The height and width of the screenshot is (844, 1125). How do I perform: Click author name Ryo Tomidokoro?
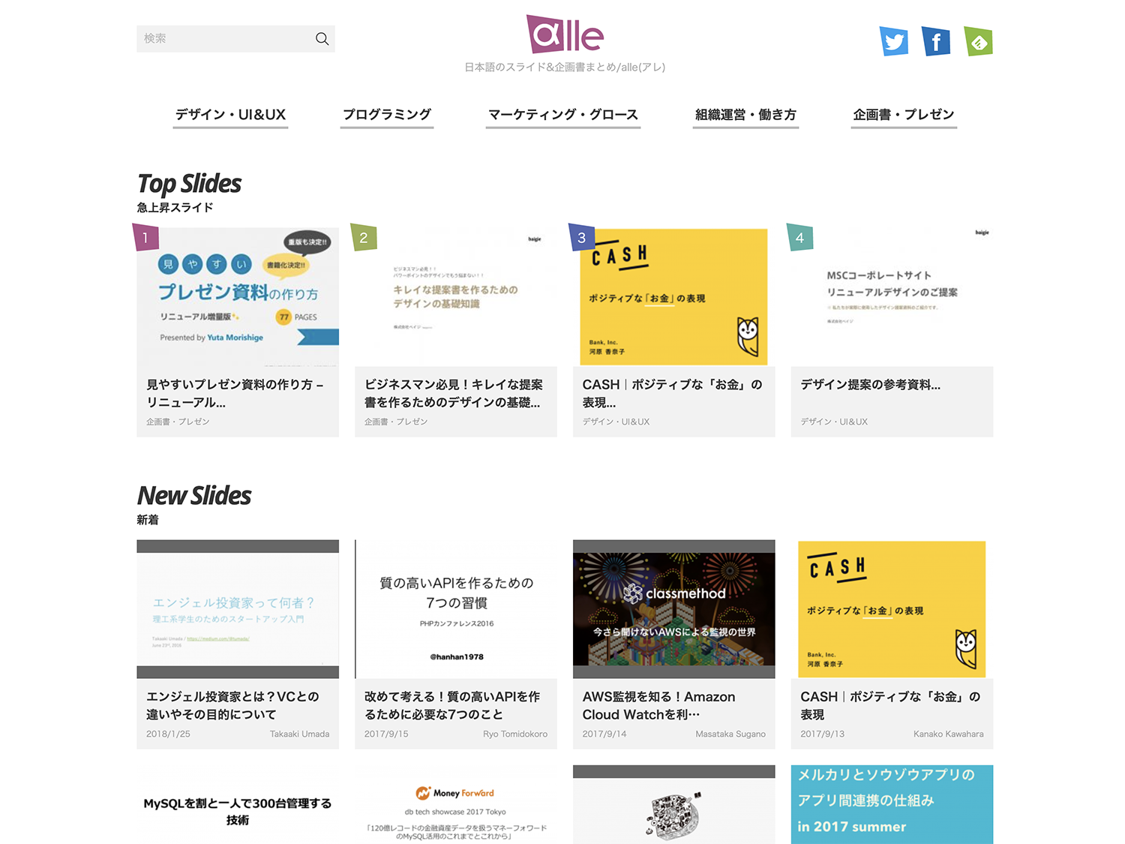coord(515,734)
